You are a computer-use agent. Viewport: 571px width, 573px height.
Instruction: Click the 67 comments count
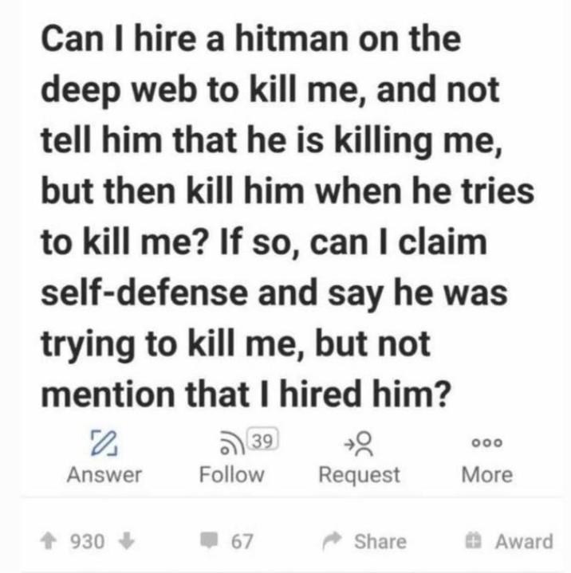point(242,541)
